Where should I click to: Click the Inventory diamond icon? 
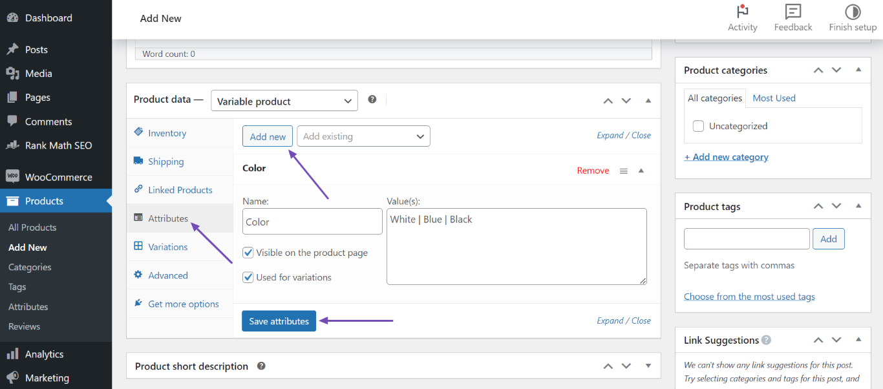[x=137, y=132]
